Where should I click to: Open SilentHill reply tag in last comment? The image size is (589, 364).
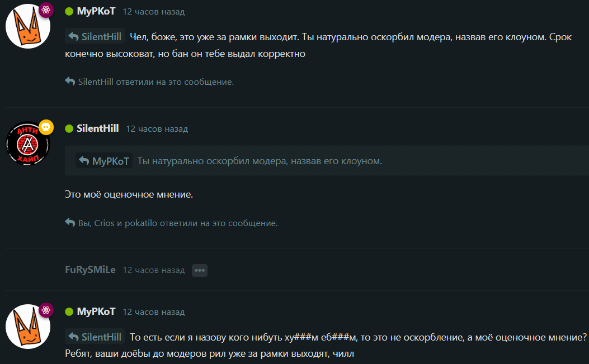click(x=95, y=337)
